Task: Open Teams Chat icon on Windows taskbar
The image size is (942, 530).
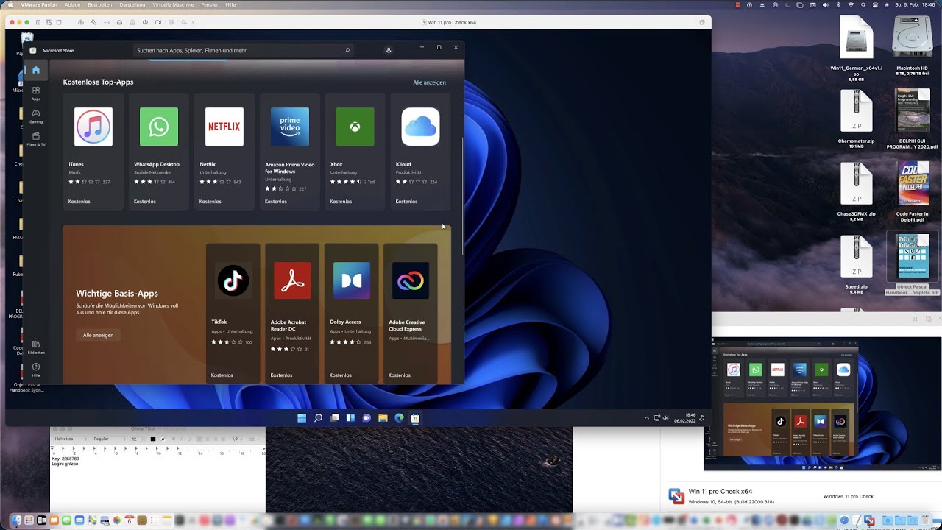Action: [366, 418]
